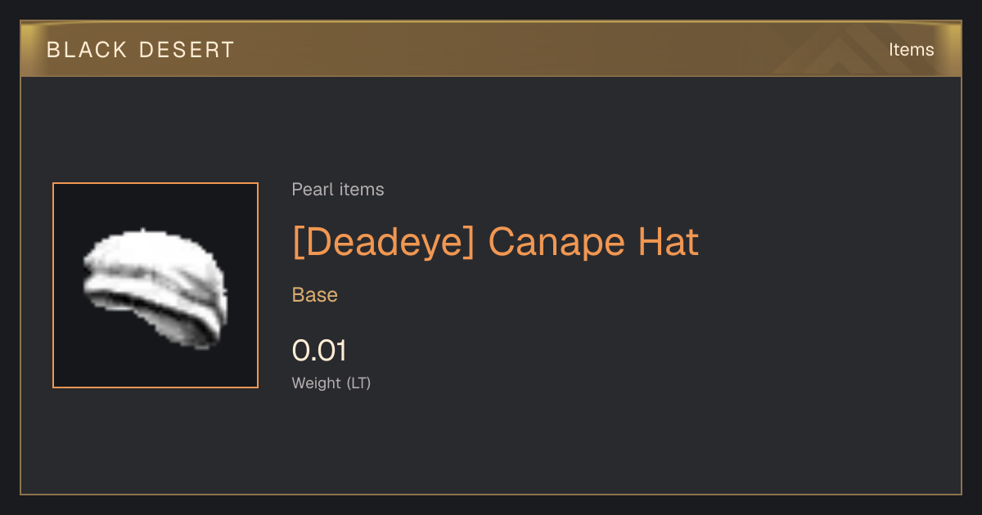Click the [Deadeye] Canape Hat title

tap(496, 242)
